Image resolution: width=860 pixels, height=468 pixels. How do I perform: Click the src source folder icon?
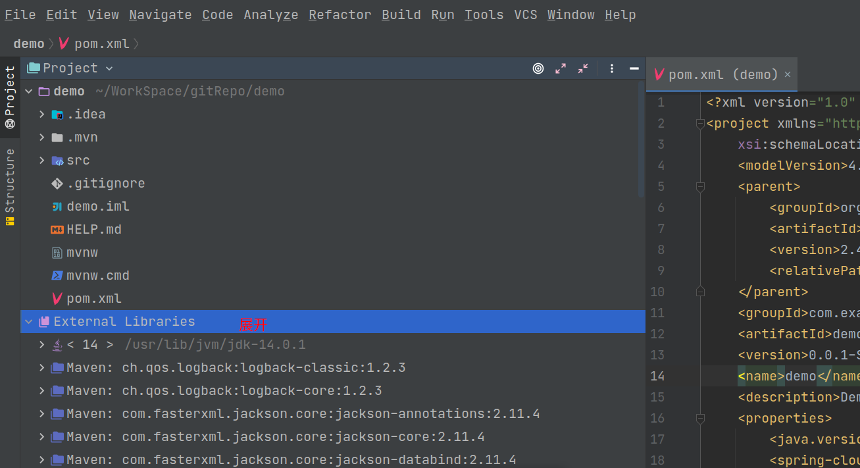(x=57, y=161)
